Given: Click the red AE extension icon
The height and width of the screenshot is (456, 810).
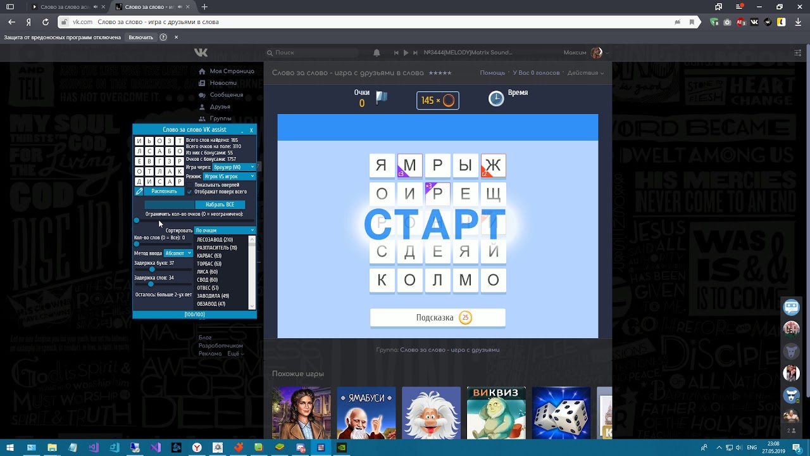Looking at the screenshot, I should 740,22.
